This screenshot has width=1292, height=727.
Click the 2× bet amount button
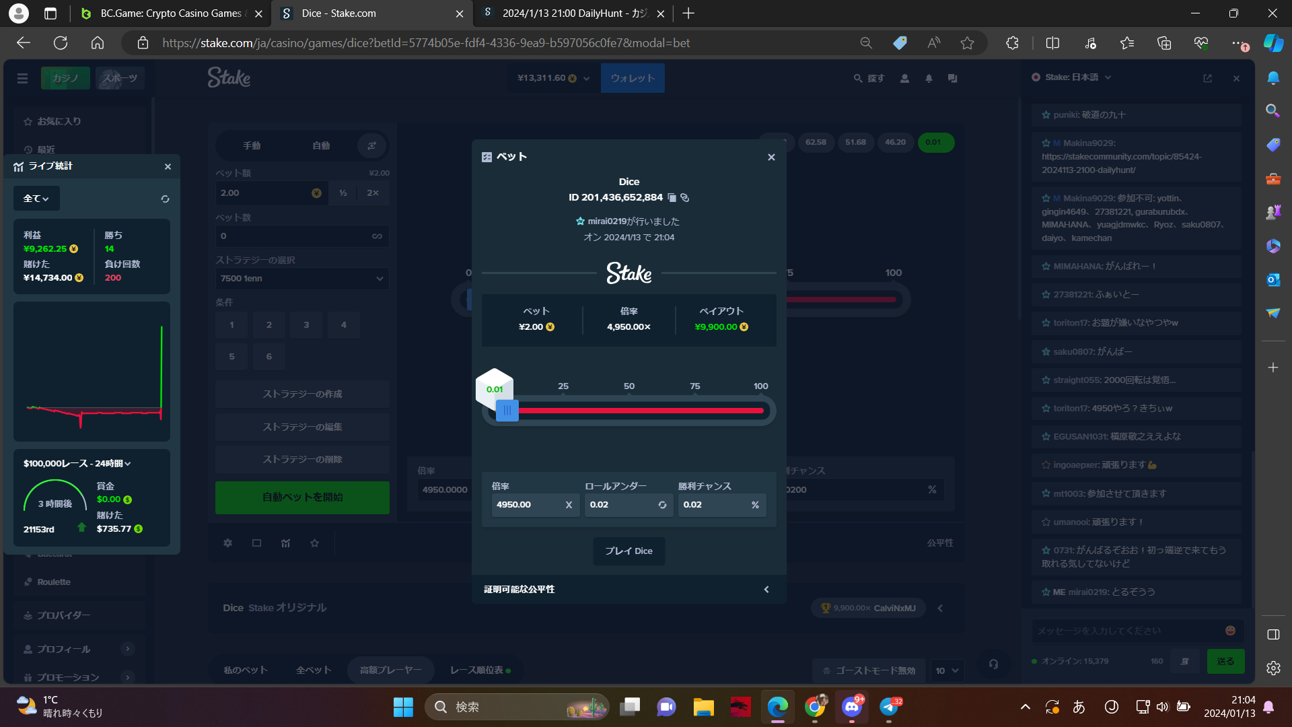pyautogui.click(x=373, y=193)
